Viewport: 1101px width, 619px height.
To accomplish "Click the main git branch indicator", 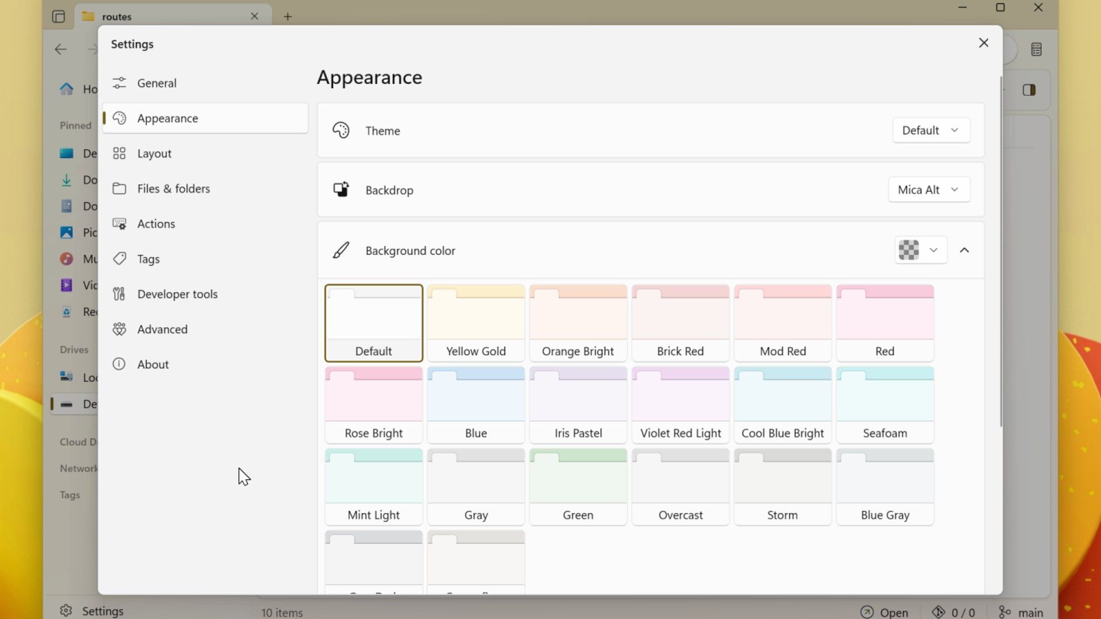I will (1021, 612).
